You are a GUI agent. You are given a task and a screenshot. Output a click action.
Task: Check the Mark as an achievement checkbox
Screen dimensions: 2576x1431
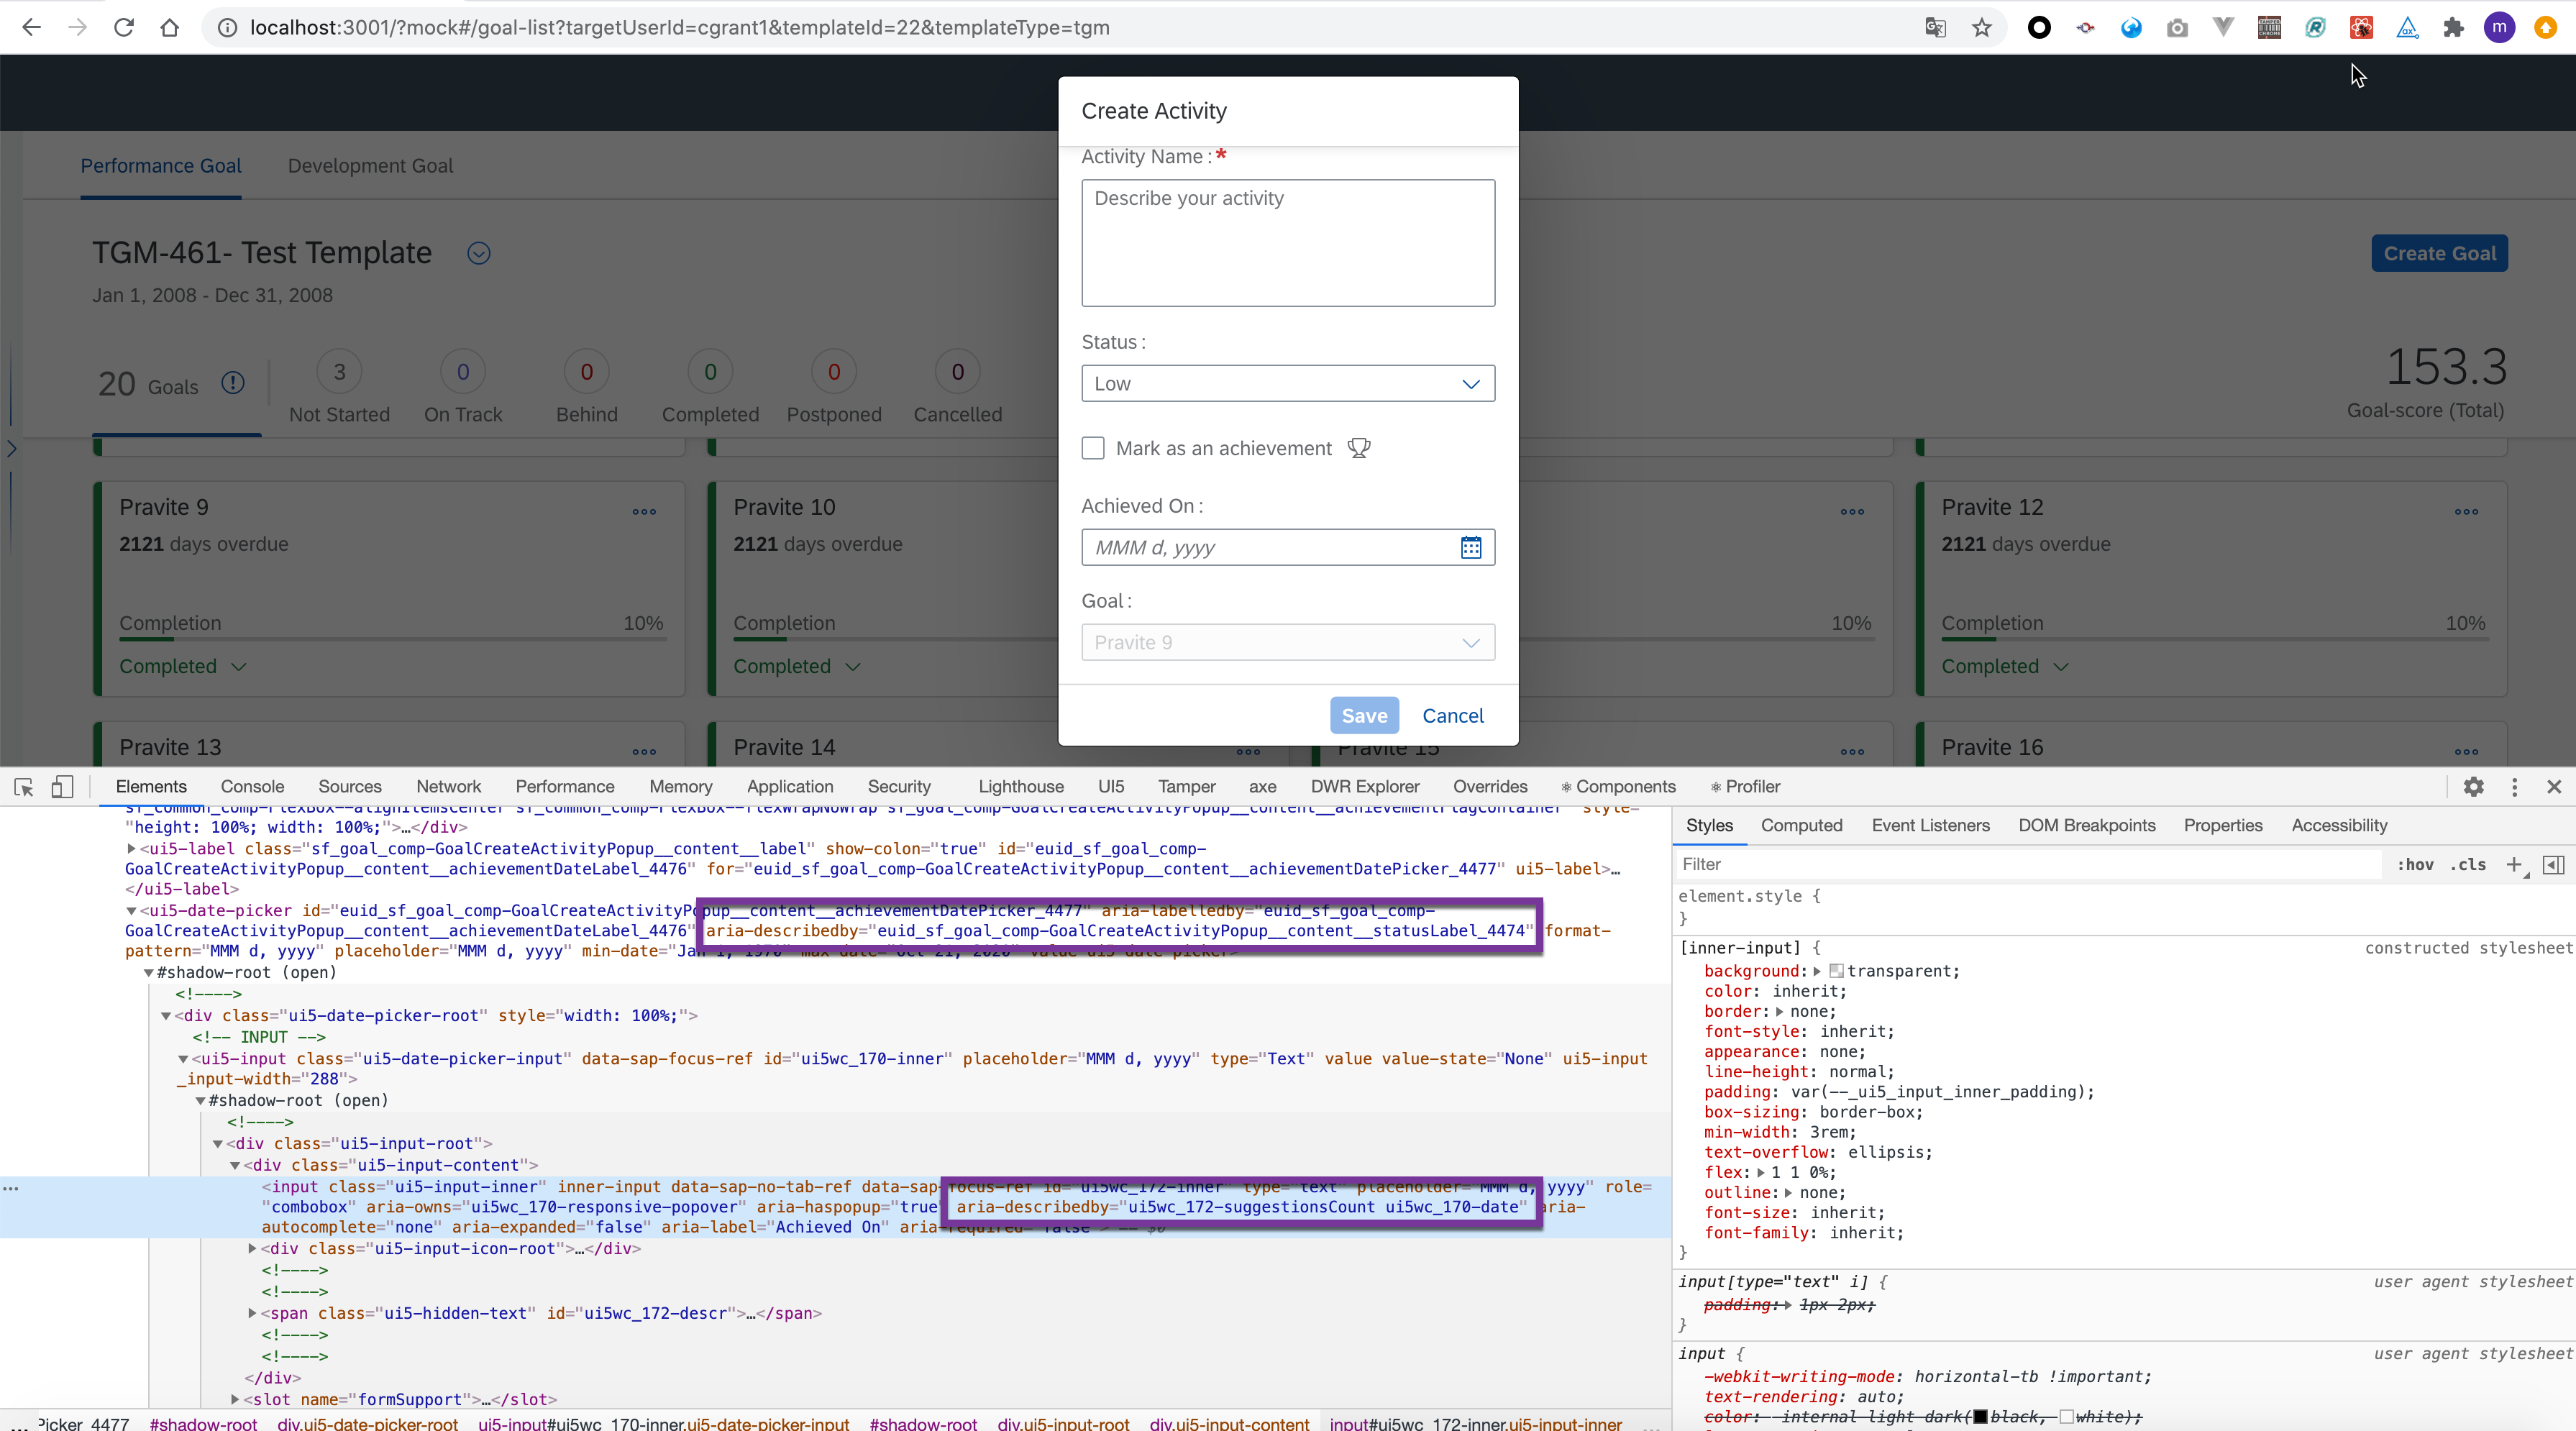[x=1092, y=448]
